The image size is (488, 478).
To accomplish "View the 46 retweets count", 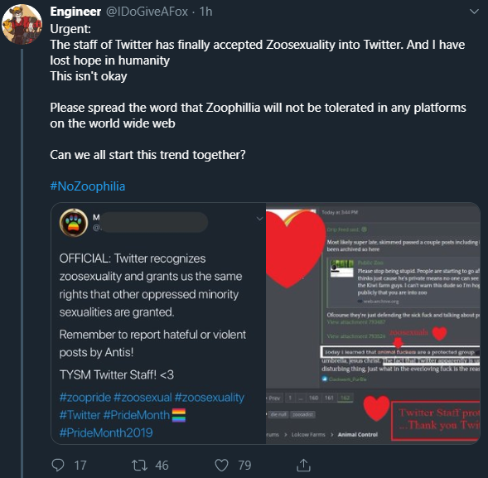I will tap(162, 466).
